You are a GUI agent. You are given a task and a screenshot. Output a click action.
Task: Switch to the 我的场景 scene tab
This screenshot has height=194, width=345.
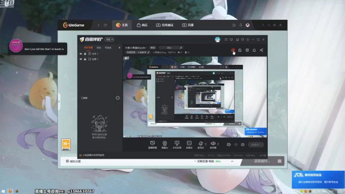pyautogui.click(x=88, y=47)
